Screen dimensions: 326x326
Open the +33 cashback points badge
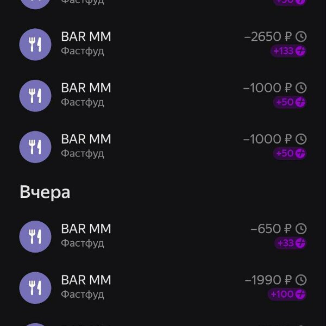[291, 243]
